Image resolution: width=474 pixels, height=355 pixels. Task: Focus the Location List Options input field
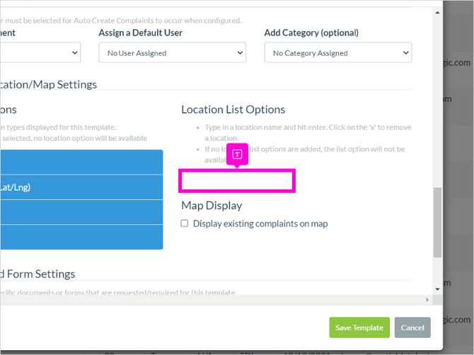tap(237, 181)
